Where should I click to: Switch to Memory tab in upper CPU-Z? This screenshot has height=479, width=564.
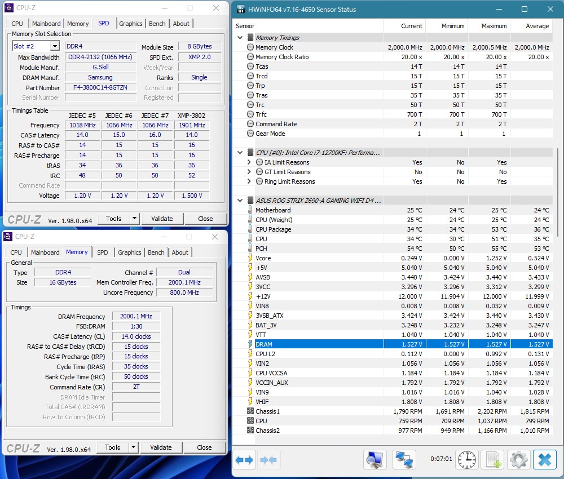click(78, 23)
